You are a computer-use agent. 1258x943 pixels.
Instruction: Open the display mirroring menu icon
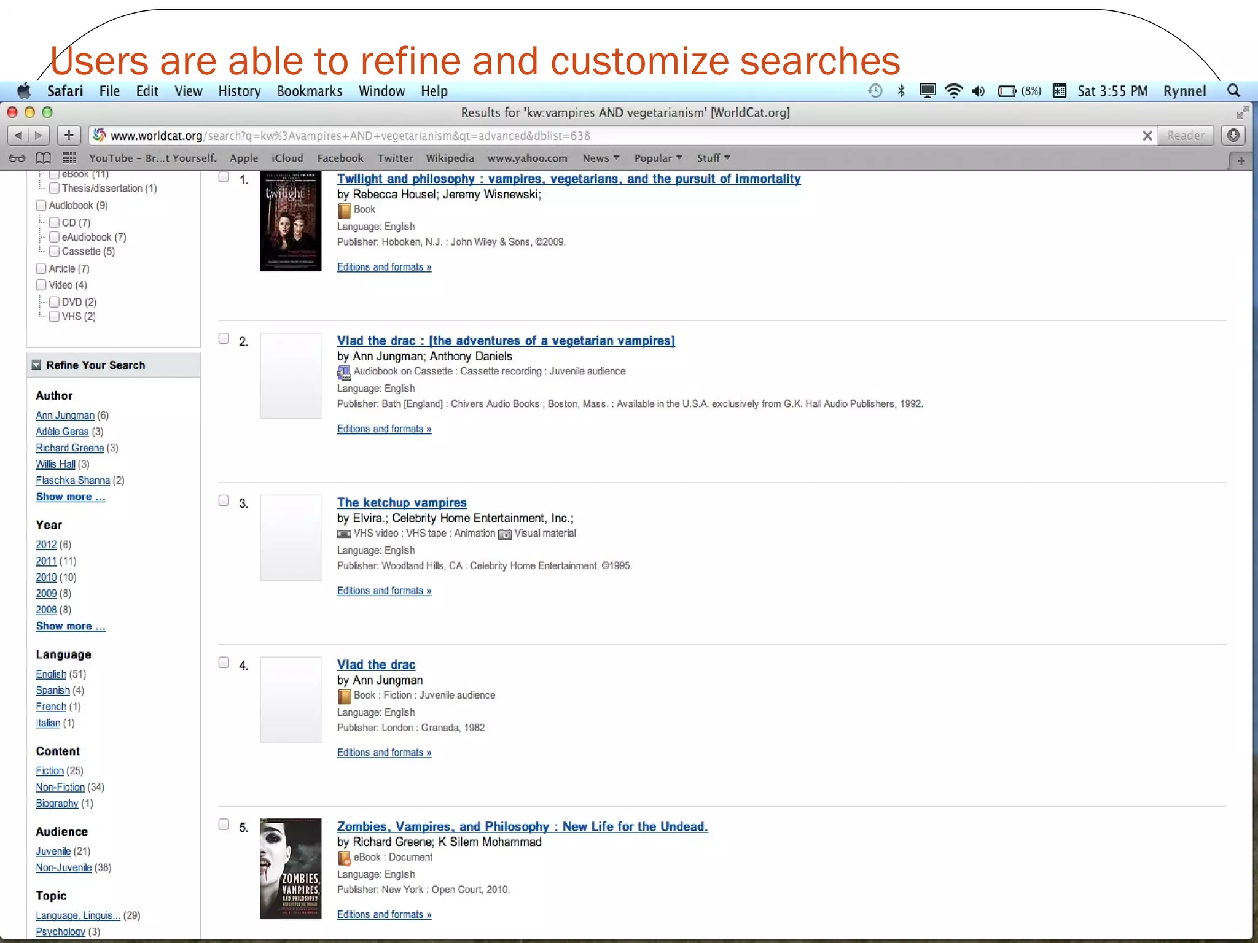pyautogui.click(x=927, y=91)
